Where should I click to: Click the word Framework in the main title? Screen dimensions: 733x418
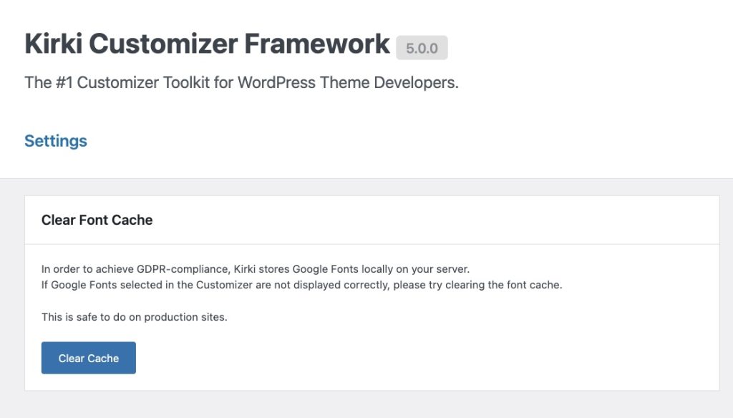[x=317, y=44]
